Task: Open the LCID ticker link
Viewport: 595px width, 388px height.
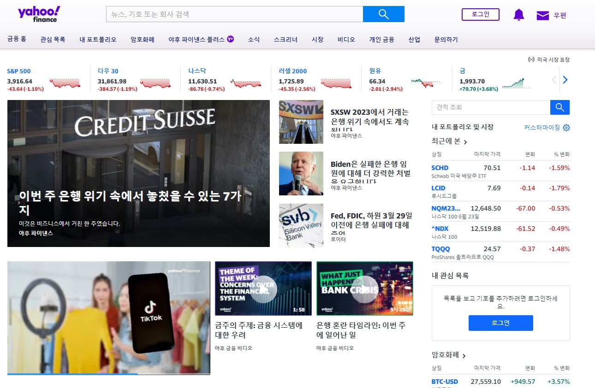Action: 438,188
